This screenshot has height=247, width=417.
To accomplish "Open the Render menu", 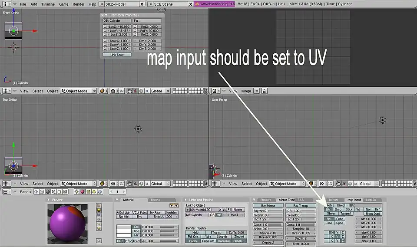I will 79,4.
